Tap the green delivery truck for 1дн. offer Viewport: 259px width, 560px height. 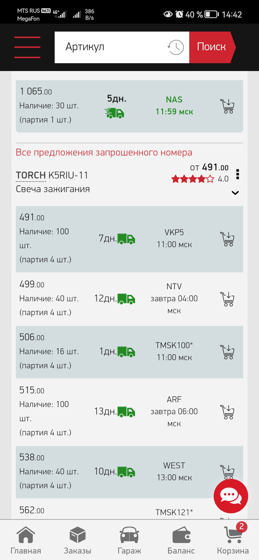click(x=126, y=352)
